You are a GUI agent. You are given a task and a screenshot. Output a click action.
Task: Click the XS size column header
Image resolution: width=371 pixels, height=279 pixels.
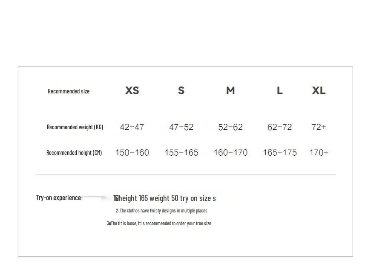coord(132,90)
